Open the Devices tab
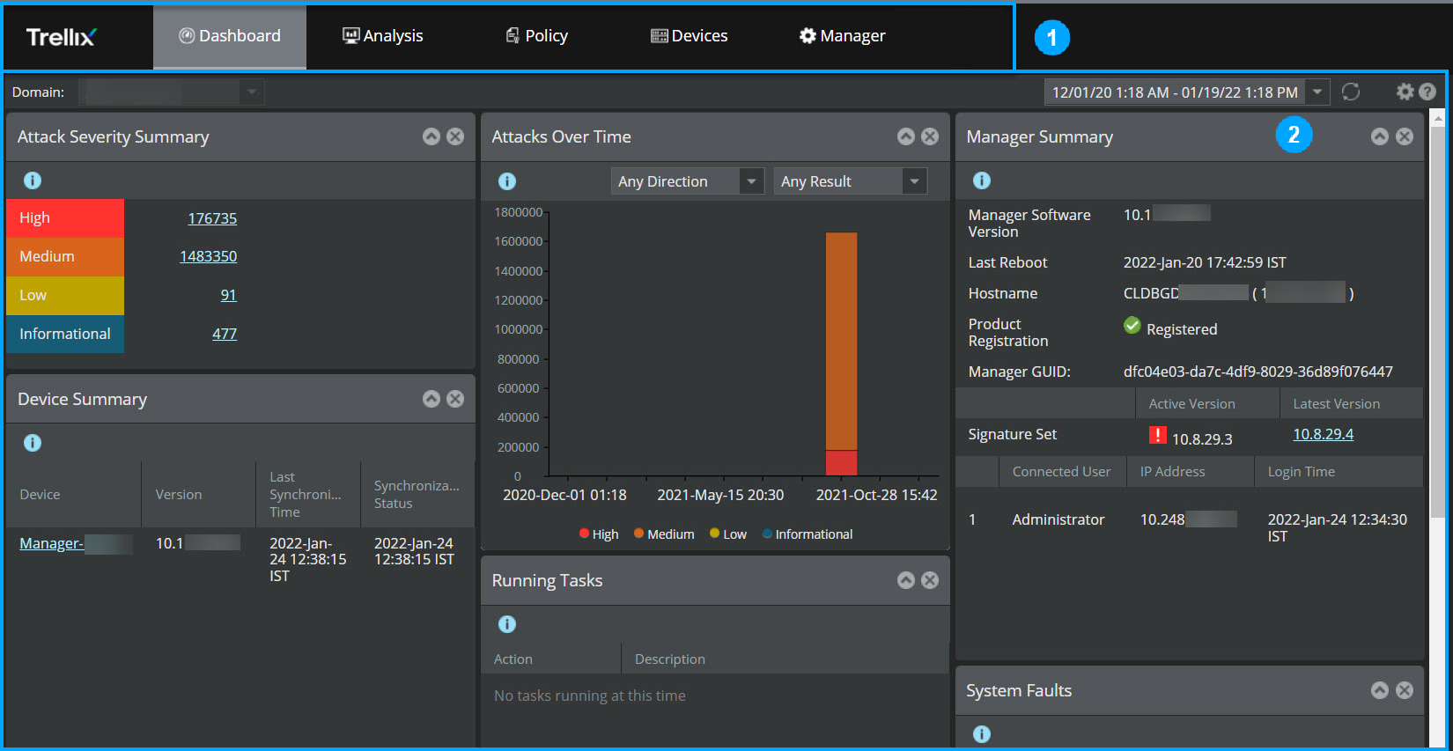The image size is (1453, 751). [690, 36]
